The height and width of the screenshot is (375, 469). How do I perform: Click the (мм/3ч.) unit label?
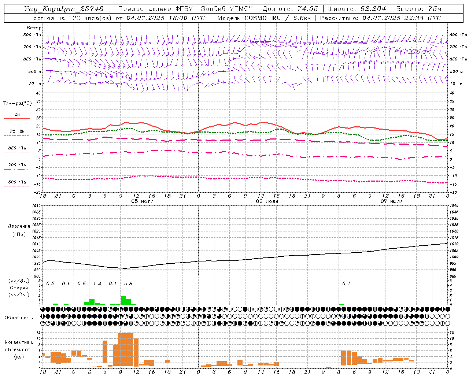point(19,281)
